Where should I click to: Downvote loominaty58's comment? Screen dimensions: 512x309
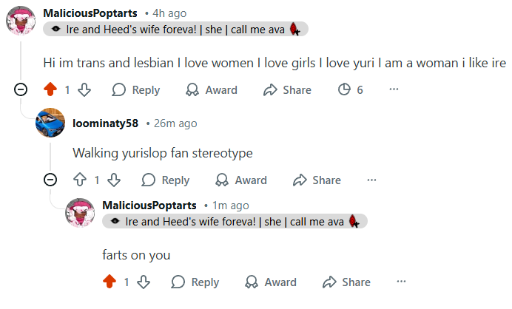tap(114, 180)
